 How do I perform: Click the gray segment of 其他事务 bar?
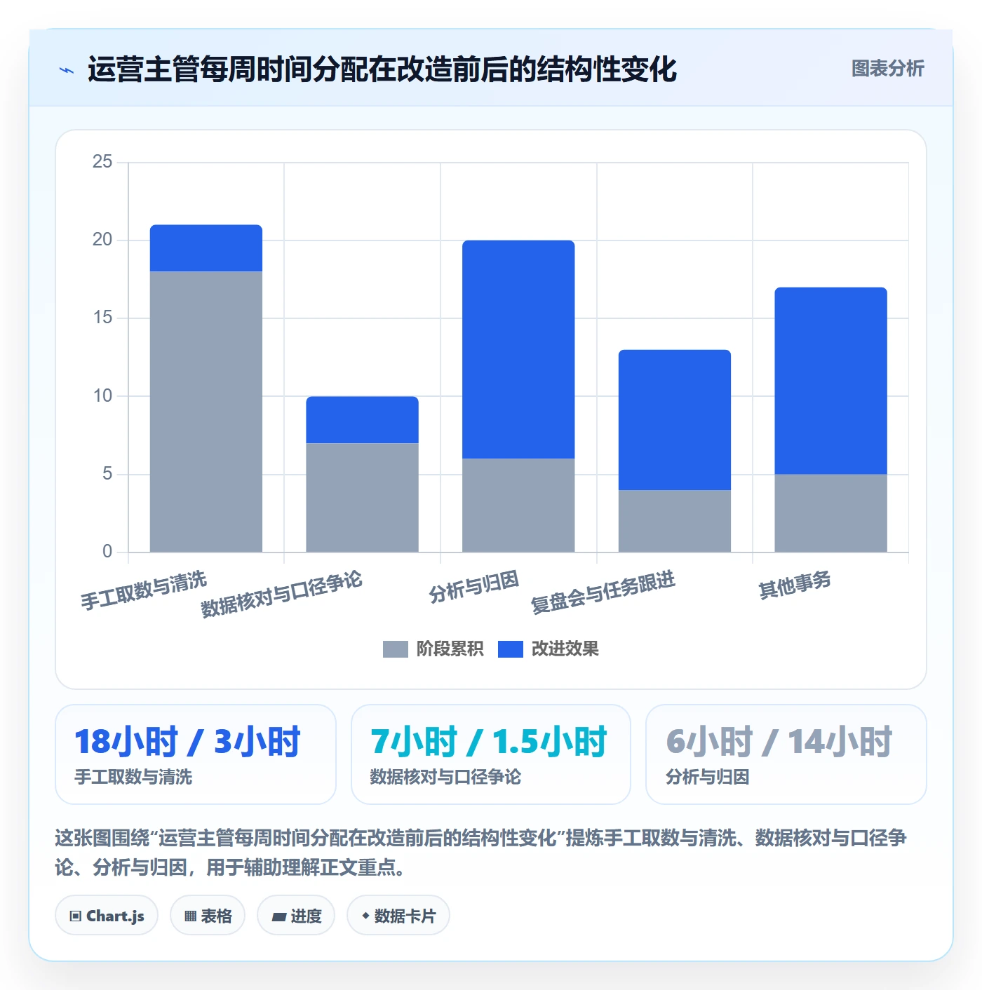pos(830,513)
